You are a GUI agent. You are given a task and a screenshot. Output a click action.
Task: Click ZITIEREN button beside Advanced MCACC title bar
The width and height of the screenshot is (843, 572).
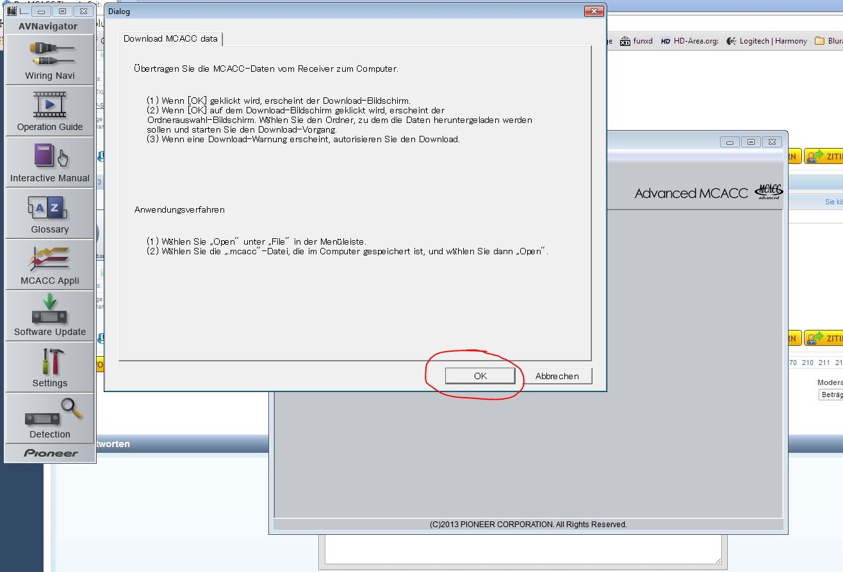coord(824,156)
